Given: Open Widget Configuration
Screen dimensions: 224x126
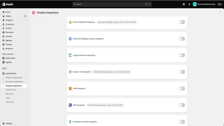Looking at the screenshot, I should 14,78.
